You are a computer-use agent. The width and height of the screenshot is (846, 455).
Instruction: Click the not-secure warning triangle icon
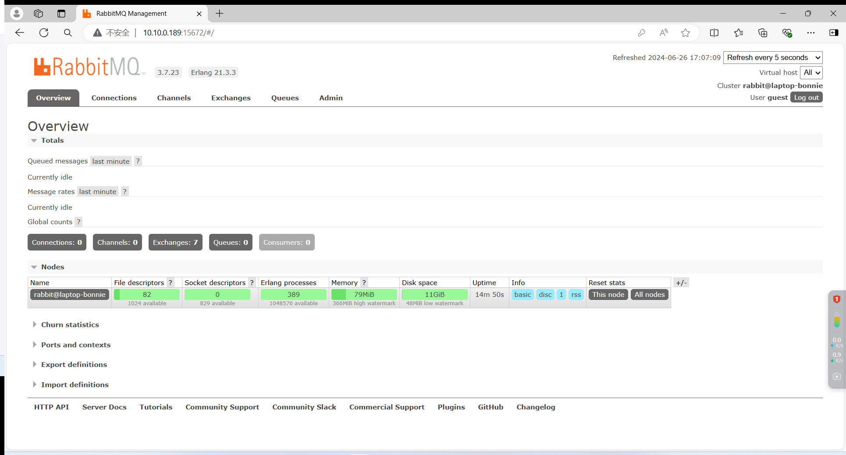coord(98,33)
